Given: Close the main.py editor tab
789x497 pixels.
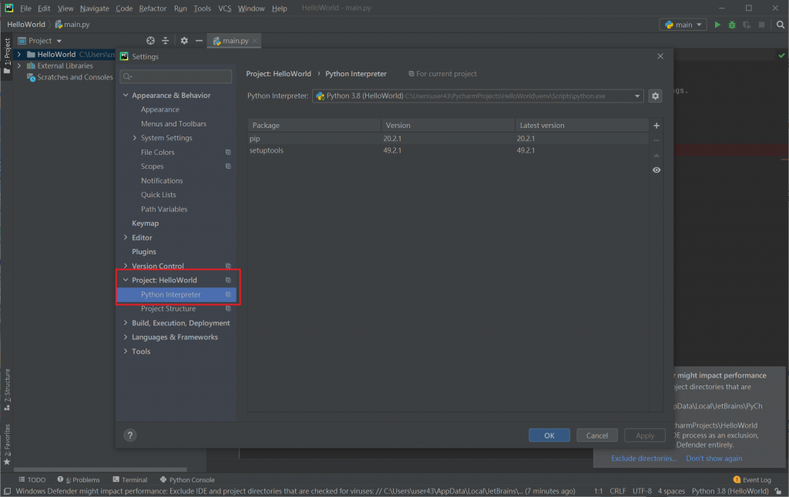Looking at the screenshot, I should tap(255, 41).
